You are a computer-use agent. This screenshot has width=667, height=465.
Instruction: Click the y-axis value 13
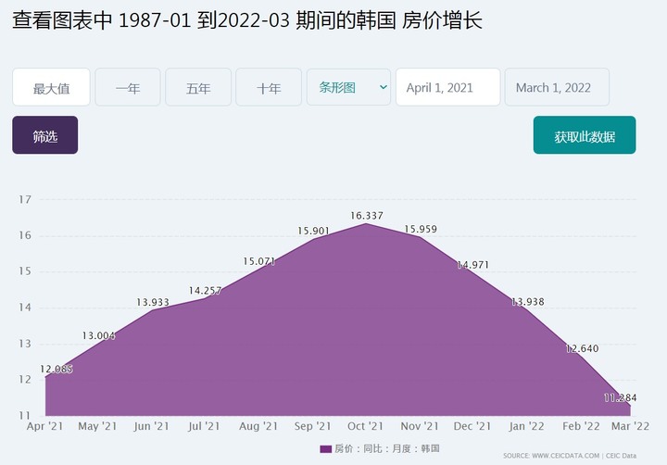point(25,344)
